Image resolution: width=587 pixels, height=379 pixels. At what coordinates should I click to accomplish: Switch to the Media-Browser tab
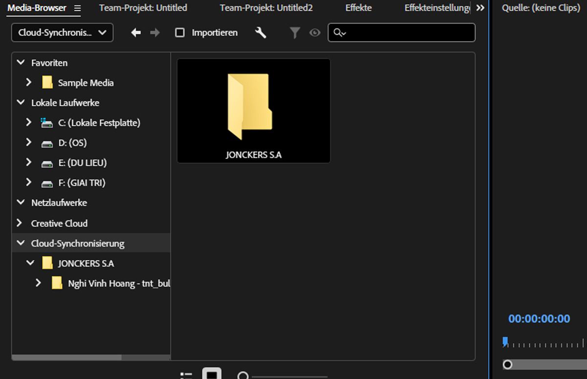point(37,8)
